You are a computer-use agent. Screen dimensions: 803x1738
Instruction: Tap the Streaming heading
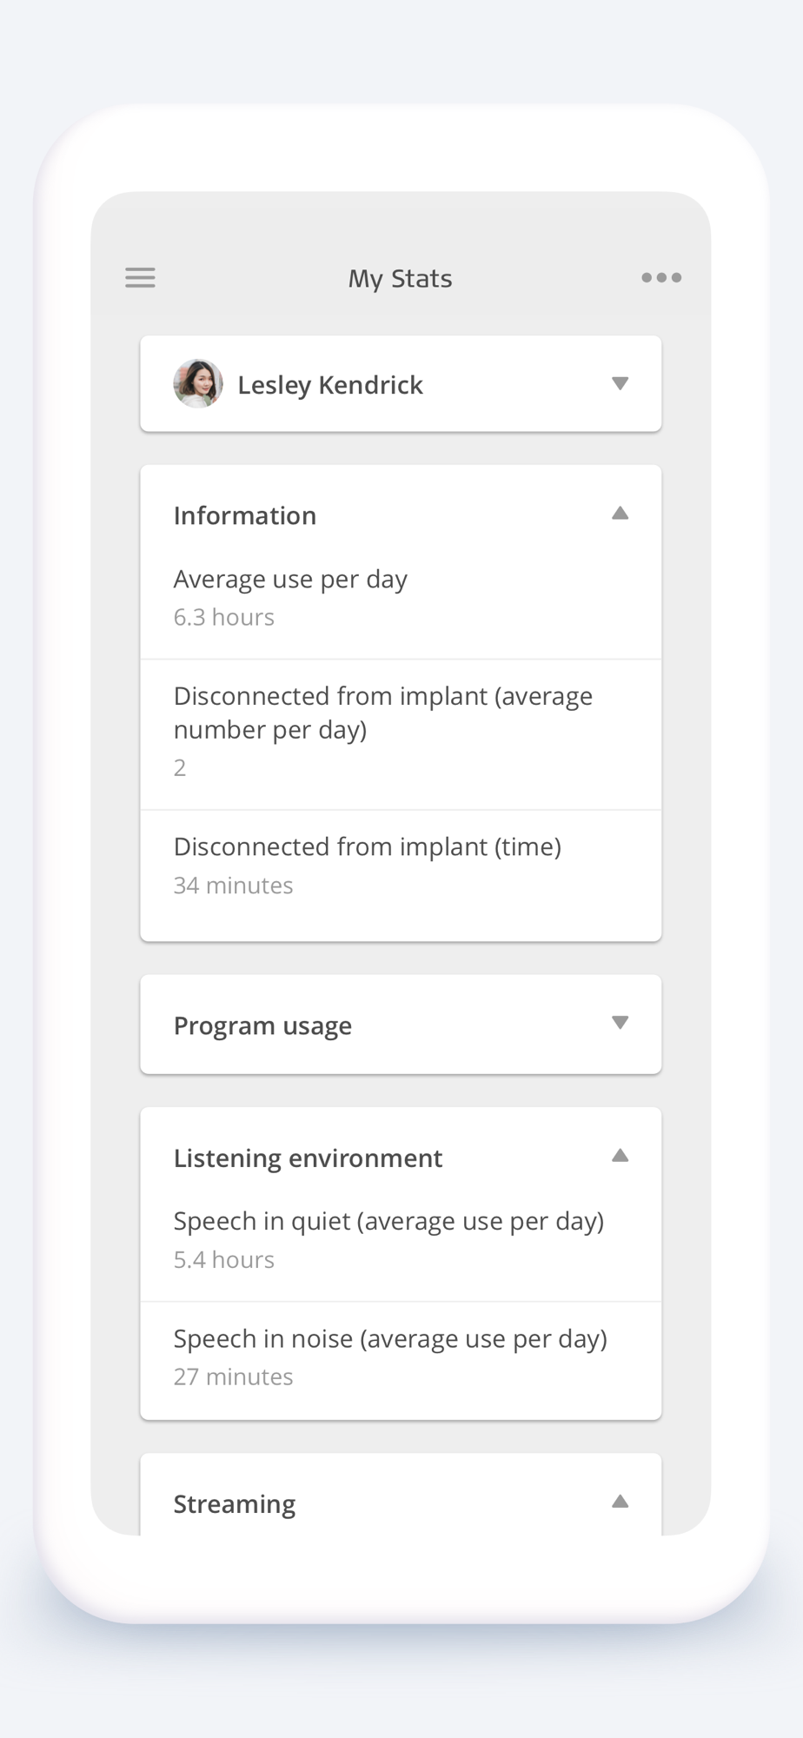235,1504
